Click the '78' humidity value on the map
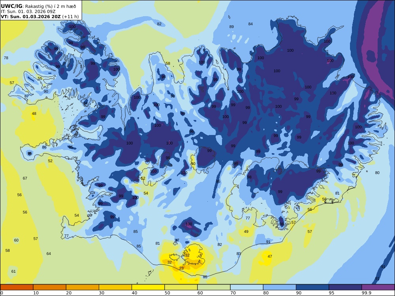 tap(6, 58)
